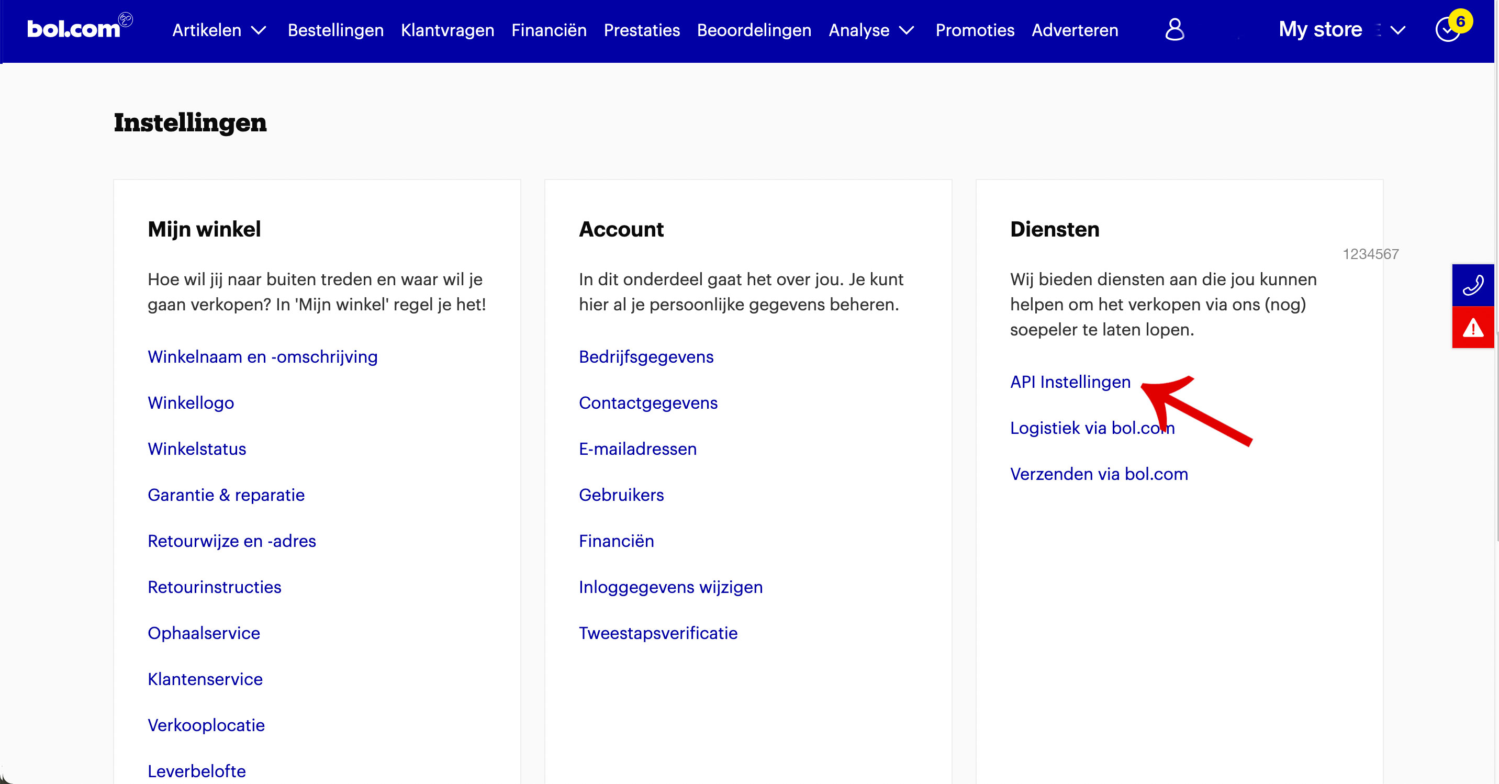Screen dimensions: 1499x784
Task: Click the Retourinstructies link
Action: (x=214, y=587)
